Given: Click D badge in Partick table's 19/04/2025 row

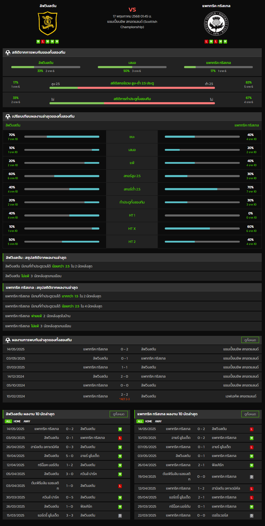Looking at the screenshot, I should (252, 477).
